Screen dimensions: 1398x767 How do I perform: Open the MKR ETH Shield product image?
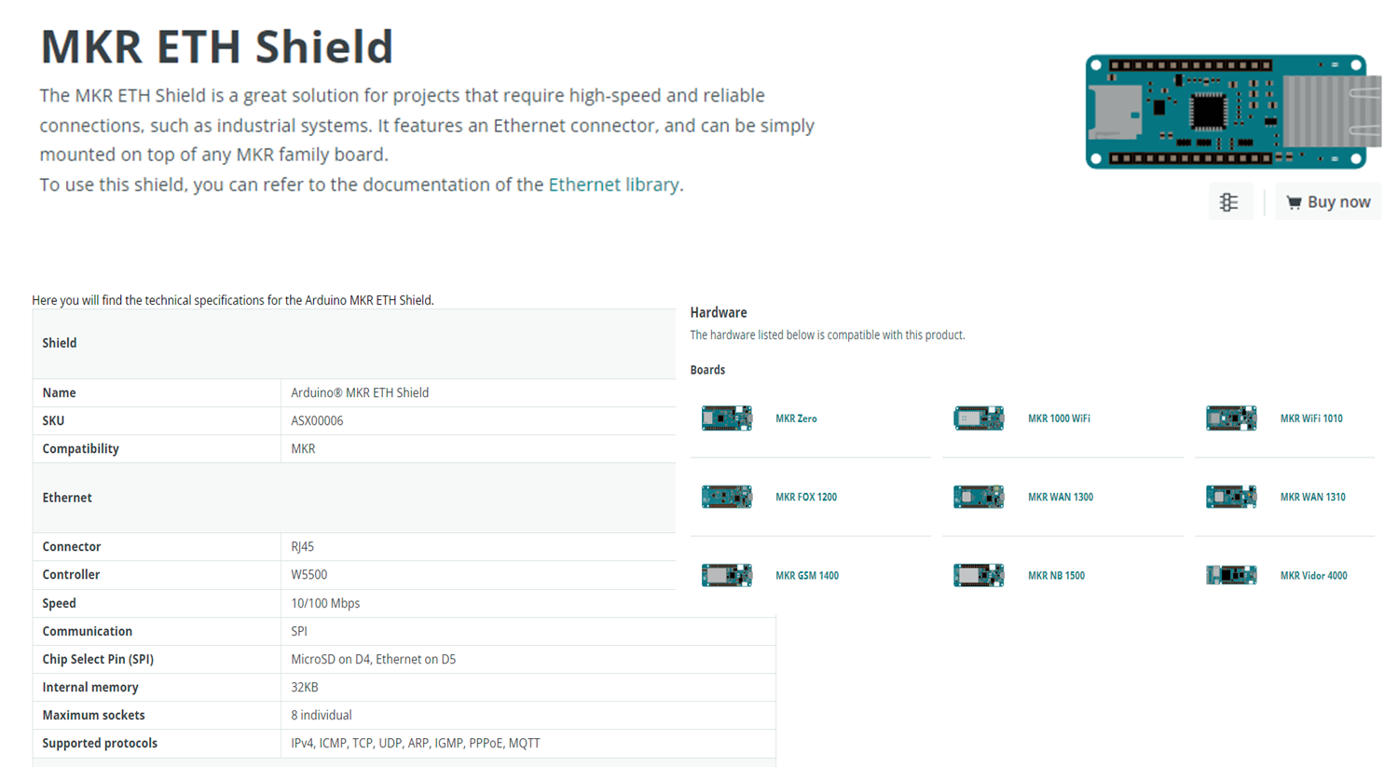1233,112
